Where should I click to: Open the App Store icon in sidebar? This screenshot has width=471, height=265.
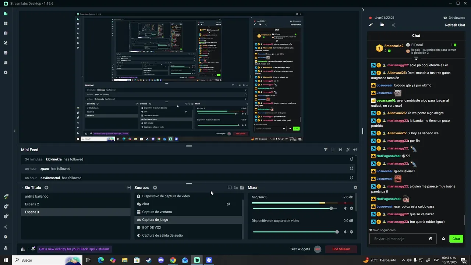[x=6, y=53]
